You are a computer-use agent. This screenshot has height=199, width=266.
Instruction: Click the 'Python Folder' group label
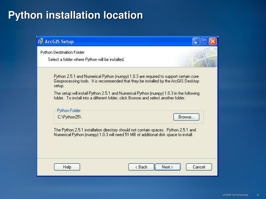tap(69, 110)
